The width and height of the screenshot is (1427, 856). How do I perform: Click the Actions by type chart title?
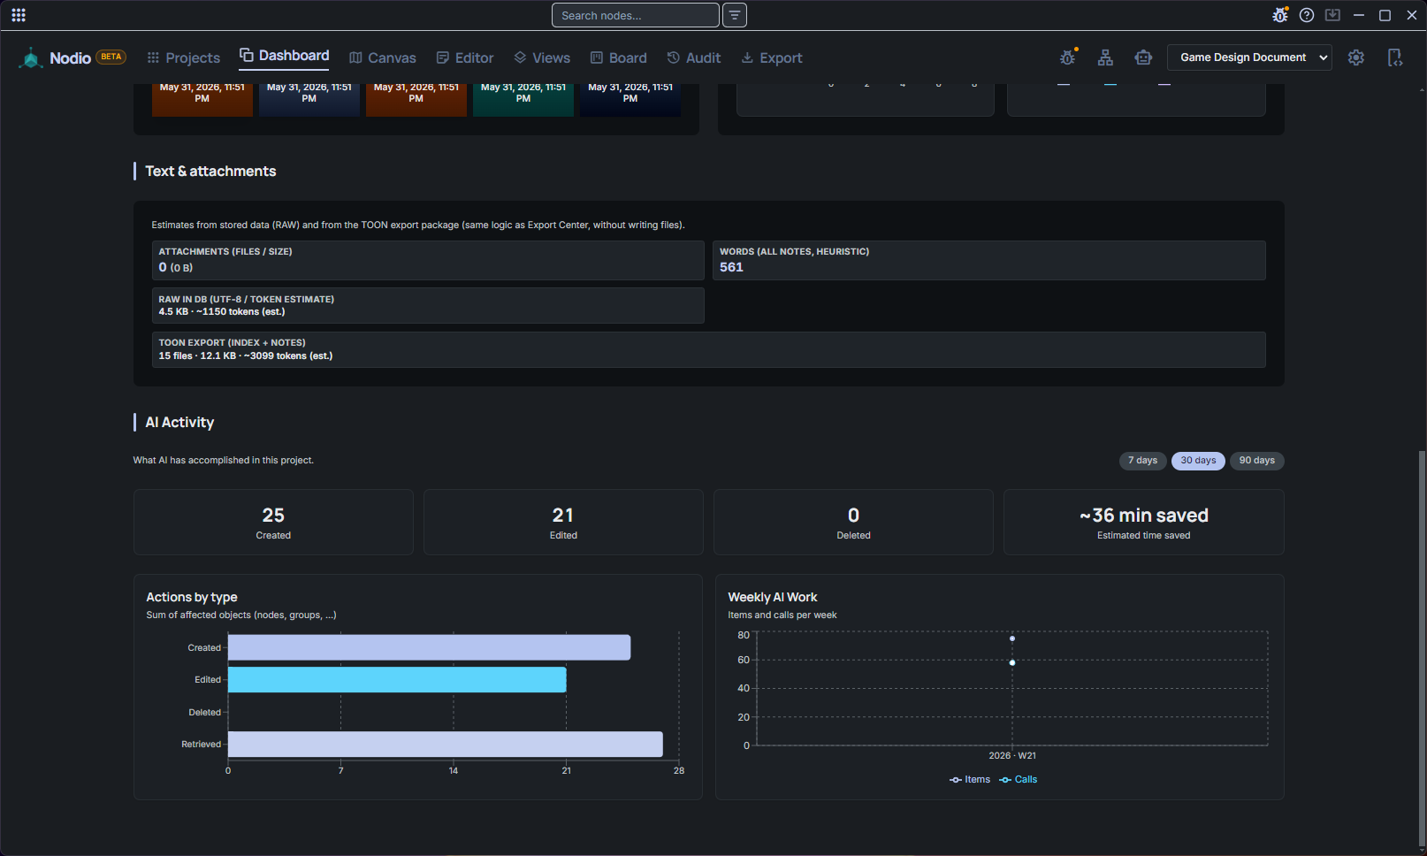click(192, 598)
